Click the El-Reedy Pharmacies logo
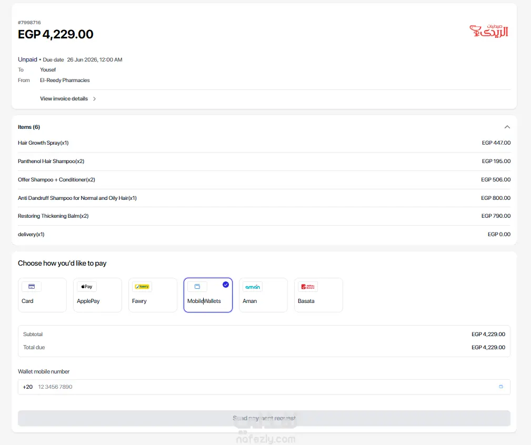The width and height of the screenshot is (531, 445). pos(489,31)
